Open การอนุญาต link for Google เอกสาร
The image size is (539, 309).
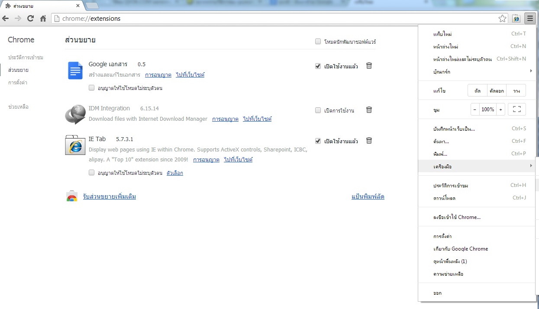click(x=158, y=75)
